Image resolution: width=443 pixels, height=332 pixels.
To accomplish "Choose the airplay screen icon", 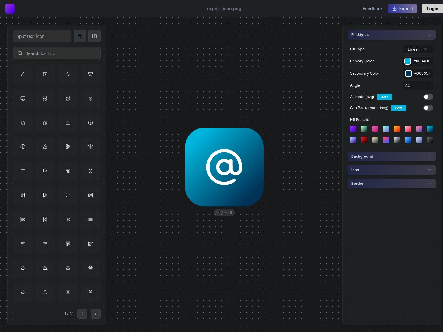I will pos(23,98).
